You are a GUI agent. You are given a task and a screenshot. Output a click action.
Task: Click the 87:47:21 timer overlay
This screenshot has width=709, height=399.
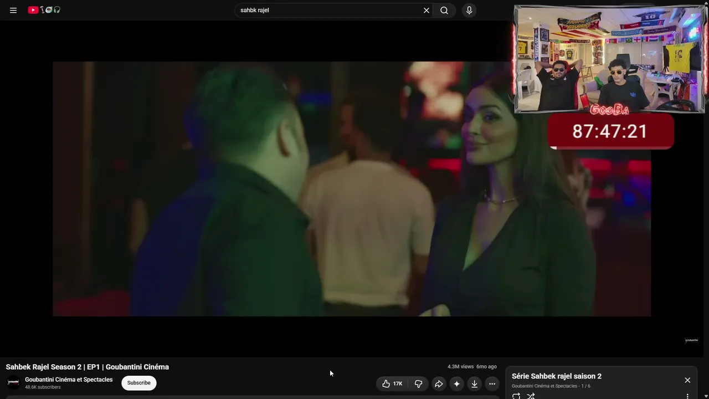[x=610, y=131]
